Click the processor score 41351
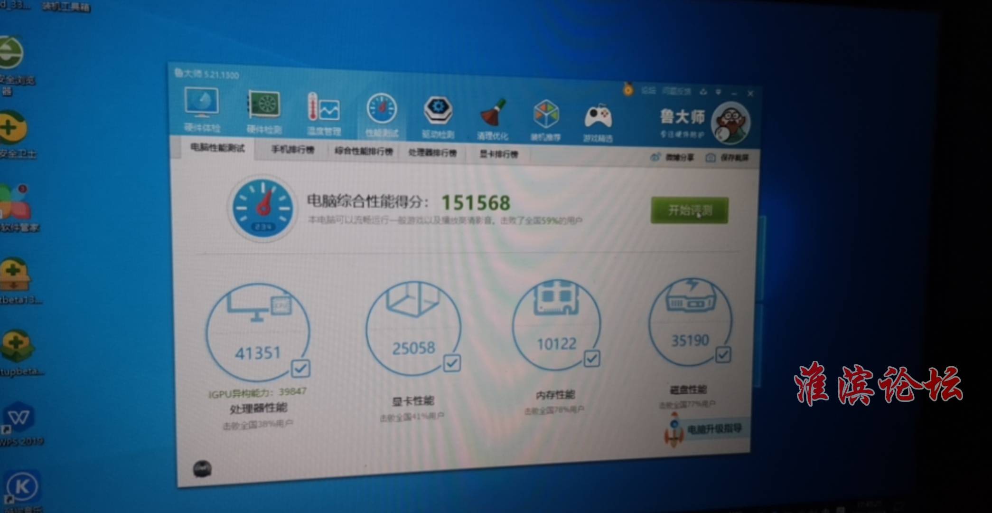Viewport: 992px width, 513px height. [x=258, y=353]
